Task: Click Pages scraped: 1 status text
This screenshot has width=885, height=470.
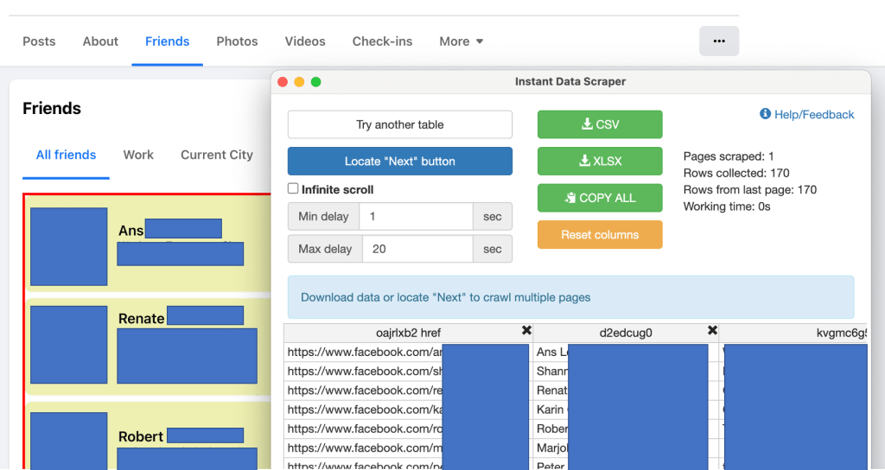Action: coord(728,156)
